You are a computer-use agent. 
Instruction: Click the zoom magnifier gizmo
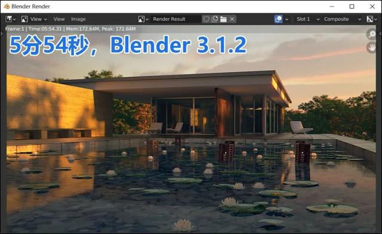click(x=371, y=34)
